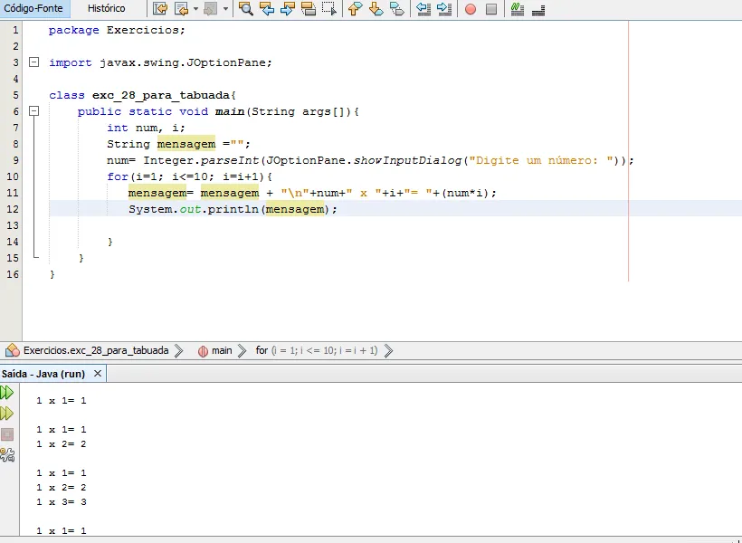Toggle rectangular selection mode

tap(329, 9)
